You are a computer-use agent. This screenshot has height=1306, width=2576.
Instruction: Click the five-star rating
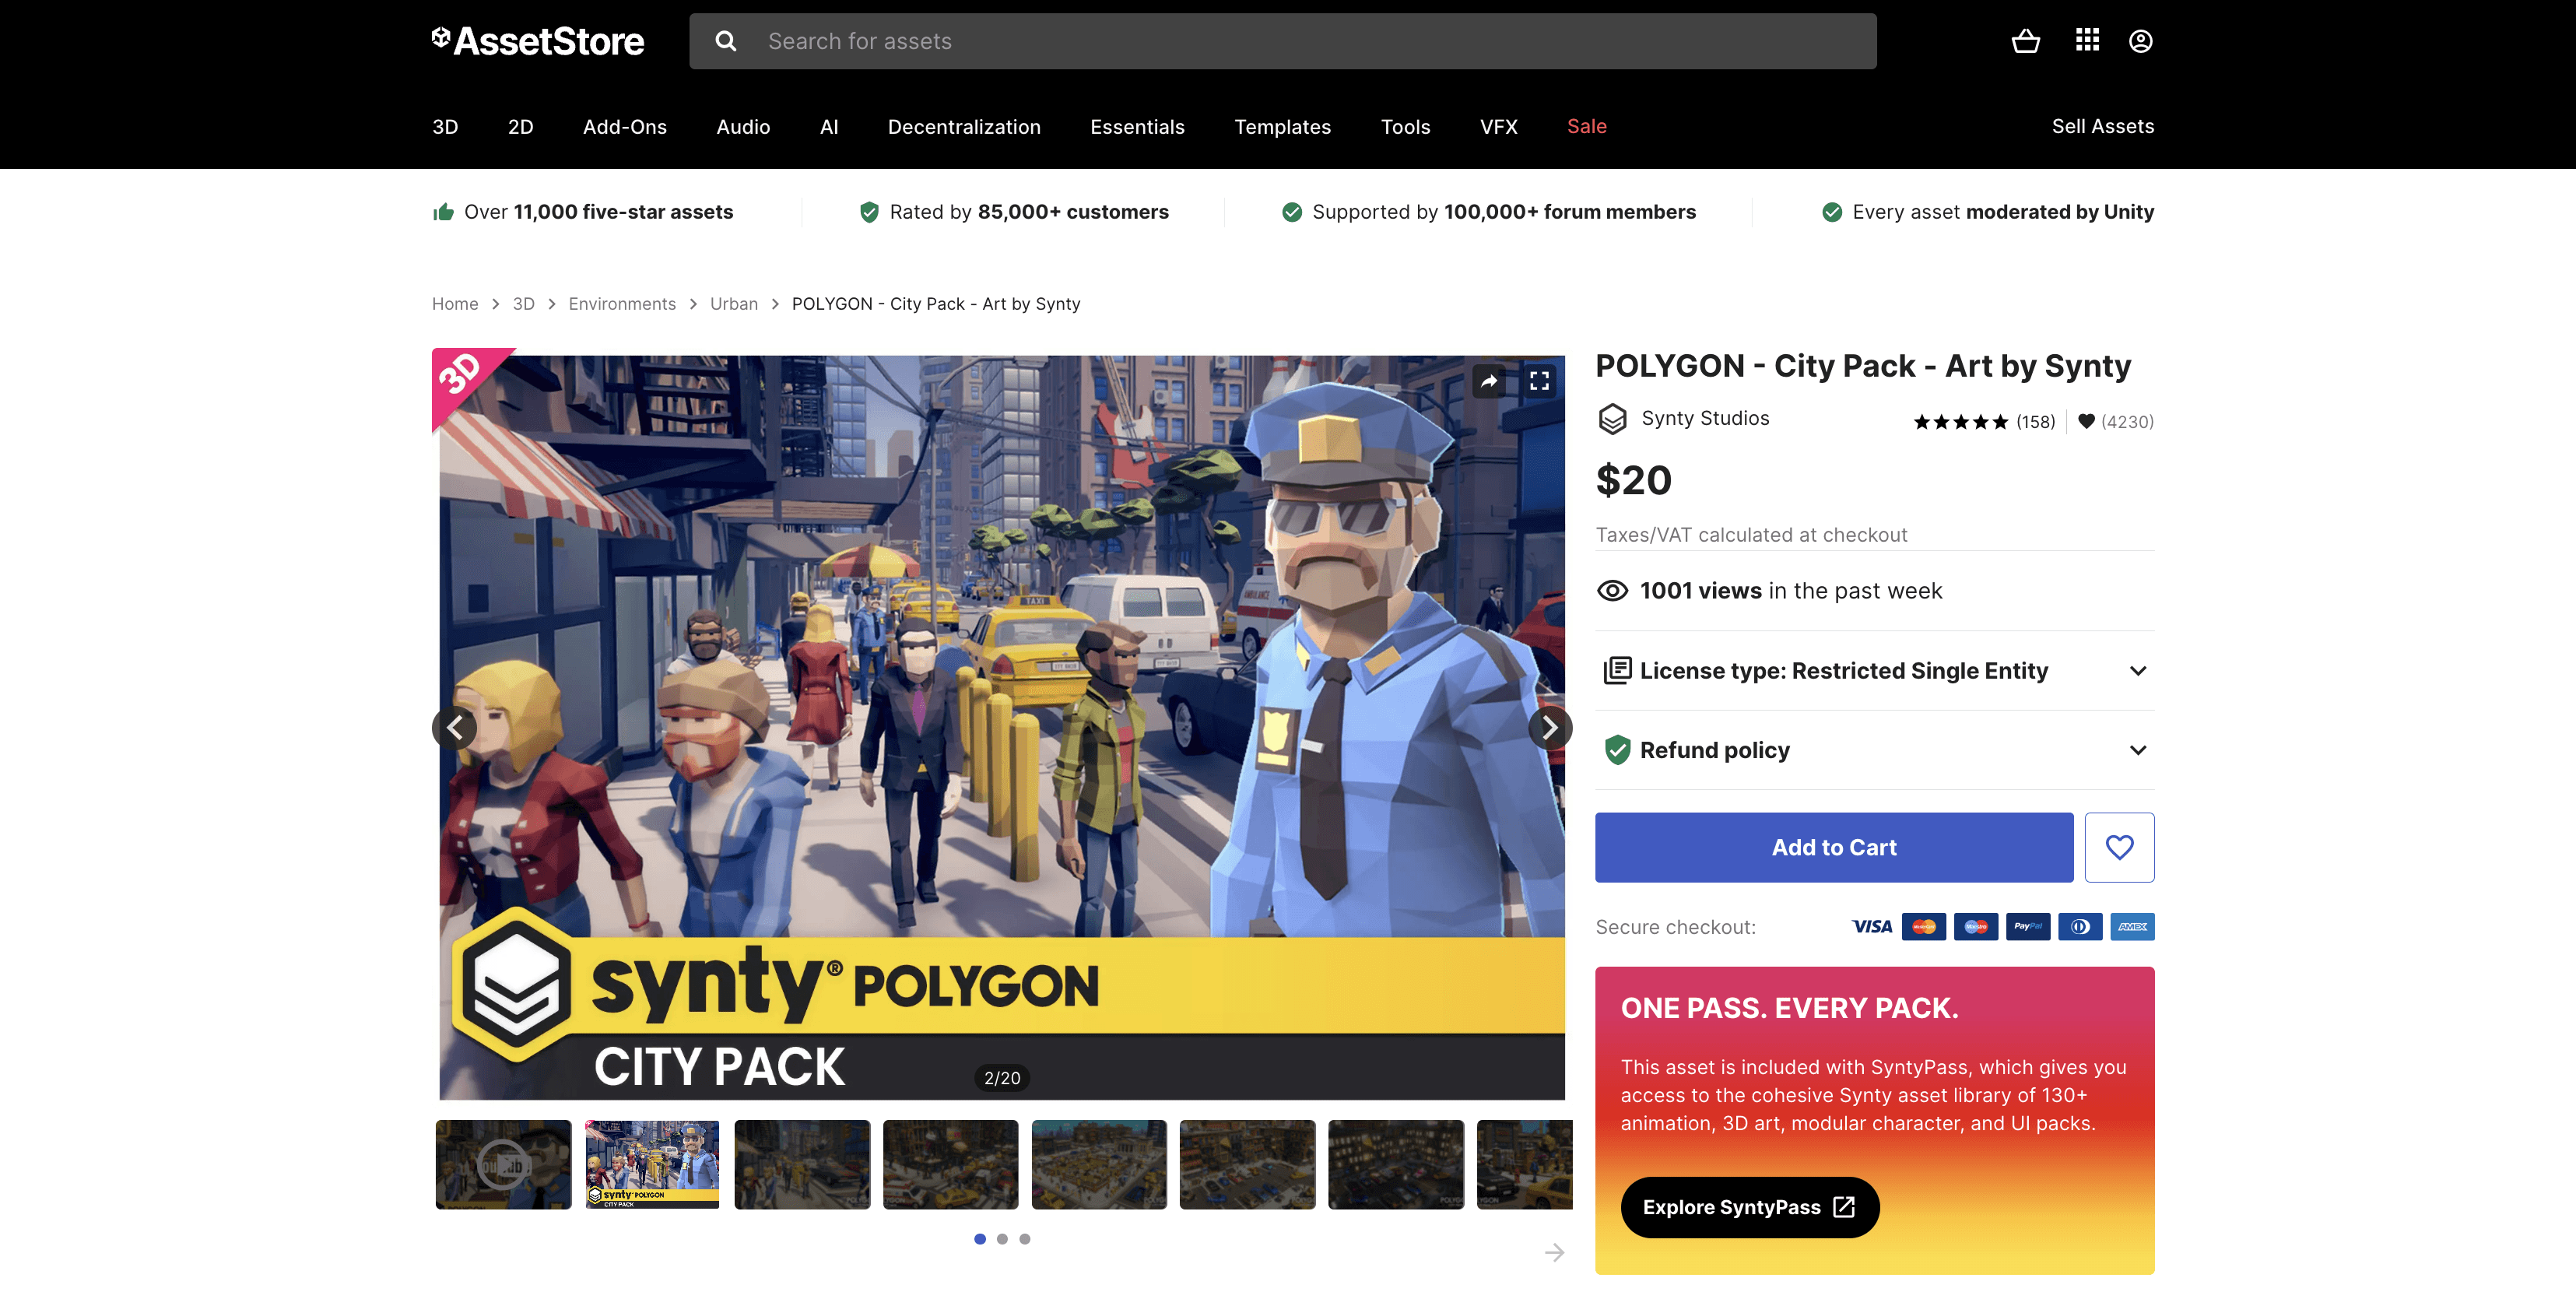[x=1960, y=422]
